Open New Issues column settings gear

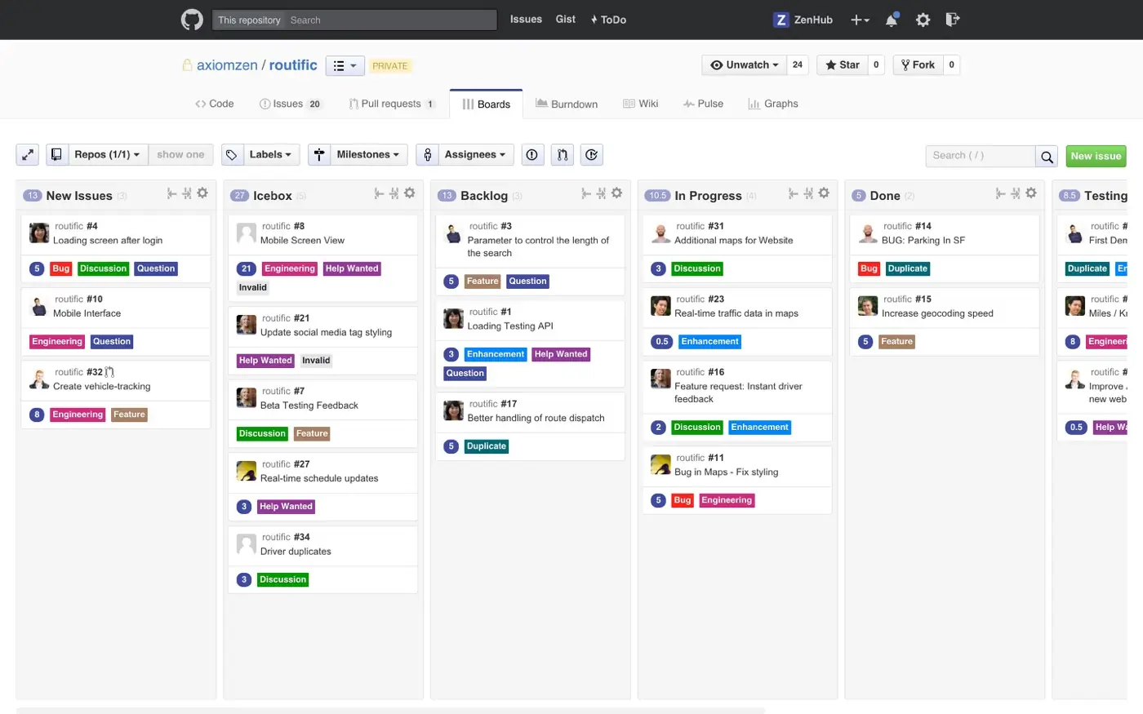click(x=202, y=193)
